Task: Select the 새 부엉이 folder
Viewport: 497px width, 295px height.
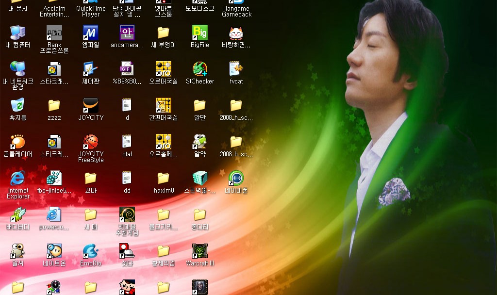Action: click(x=164, y=33)
